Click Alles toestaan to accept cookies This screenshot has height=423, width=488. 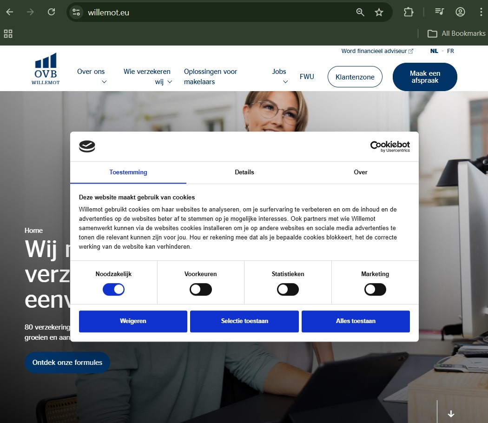point(356,321)
